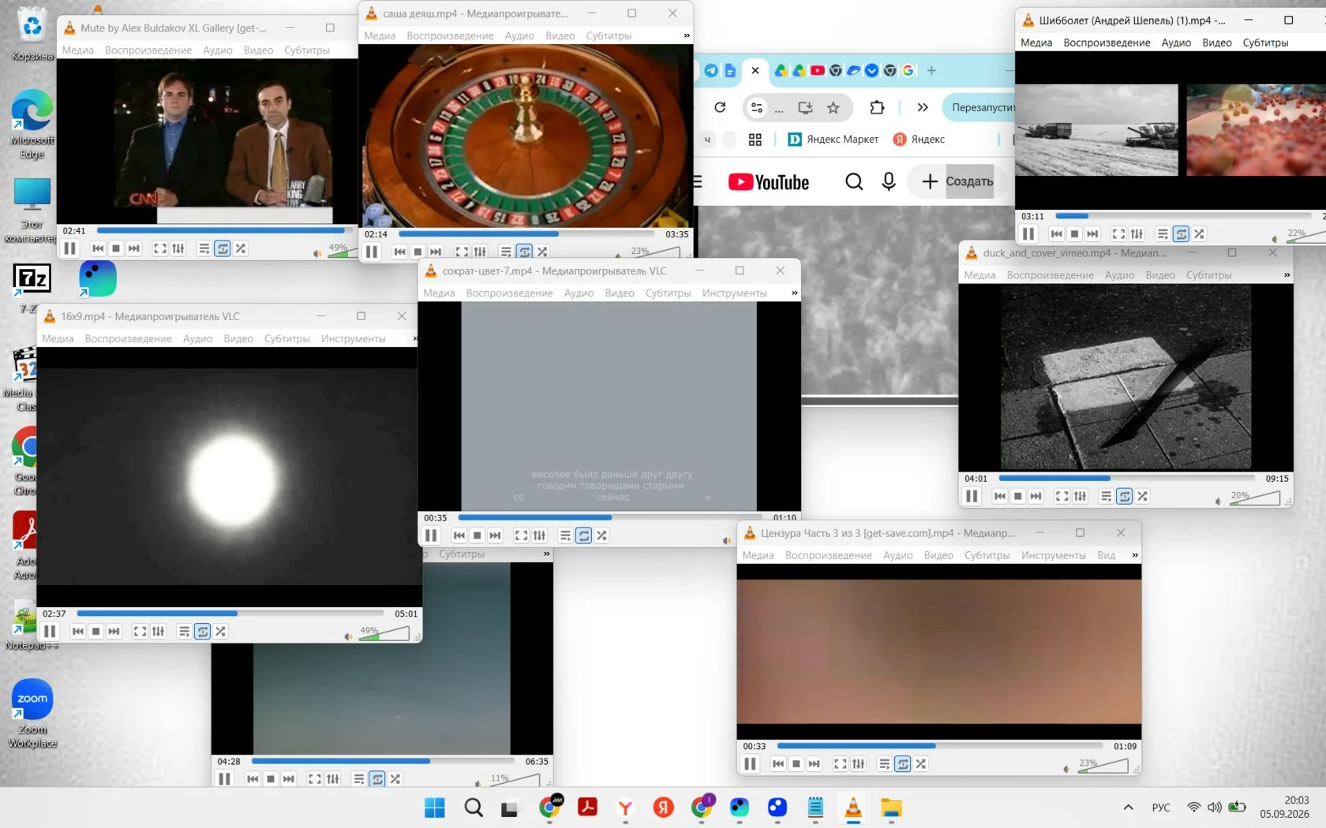Image resolution: width=1326 pixels, height=828 pixels.
Task: Start YouTube voice search with microphone
Action: pos(889,182)
